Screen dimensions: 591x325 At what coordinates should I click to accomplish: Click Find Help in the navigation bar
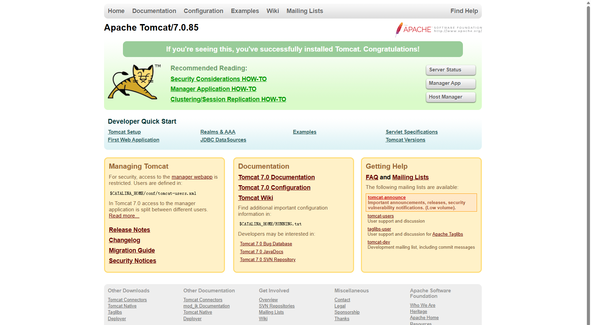pos(464,11)
